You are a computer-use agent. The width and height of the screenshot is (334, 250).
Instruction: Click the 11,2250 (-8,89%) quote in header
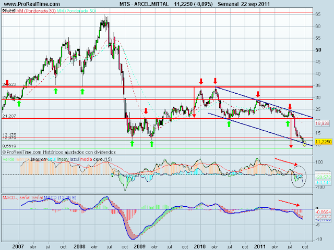click(193, 4)
